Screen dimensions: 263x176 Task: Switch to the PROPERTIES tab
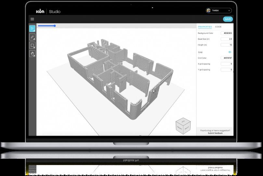pyautogui.click(x=205, y=27)
